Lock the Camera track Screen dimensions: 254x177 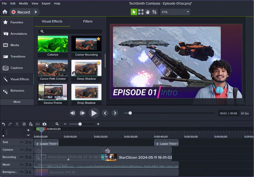[x=30, y=150]
